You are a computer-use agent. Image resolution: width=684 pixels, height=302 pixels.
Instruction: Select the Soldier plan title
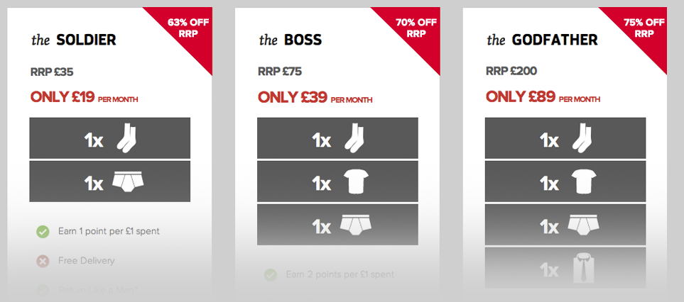(74, 40)
